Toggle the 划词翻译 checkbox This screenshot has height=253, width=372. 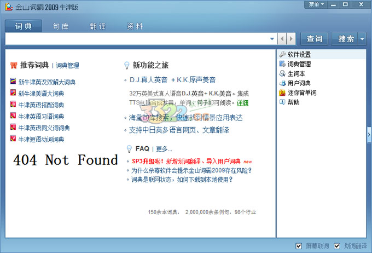(x=337, y=246)
